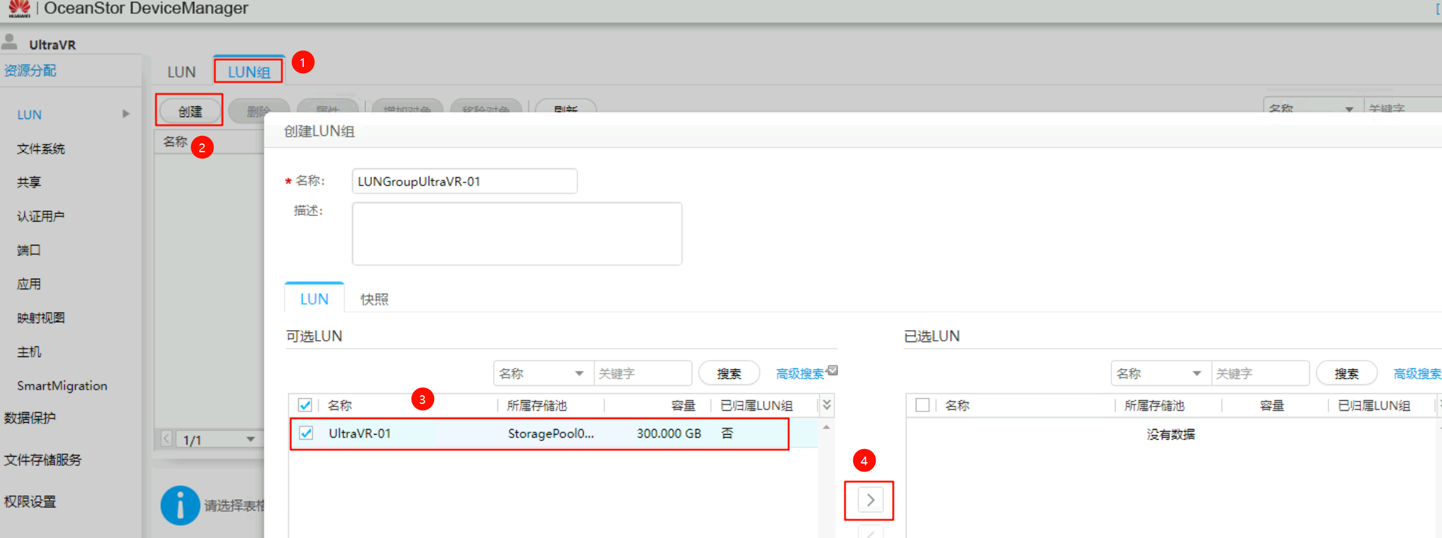Click the advanced search icon in available LUN
Screen dimensions: 1442x538
tap(833, 371)
